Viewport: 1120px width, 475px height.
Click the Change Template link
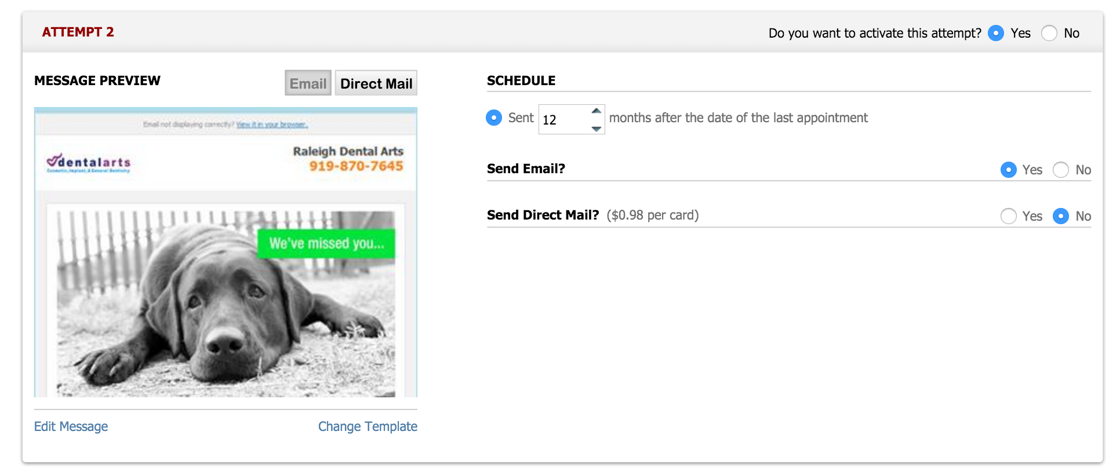368,426
